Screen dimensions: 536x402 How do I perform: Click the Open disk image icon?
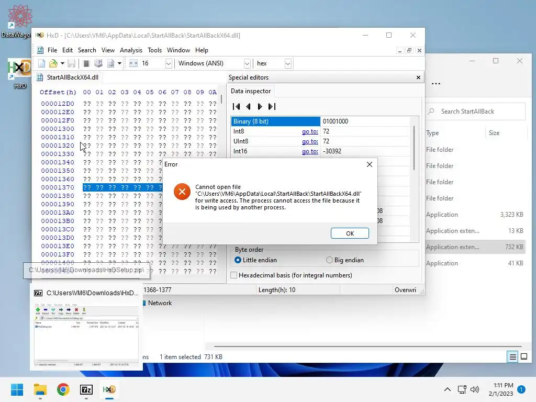[110, 63]
